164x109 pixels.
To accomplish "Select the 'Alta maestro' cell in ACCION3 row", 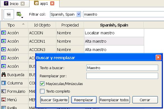I will coord(114,50).
